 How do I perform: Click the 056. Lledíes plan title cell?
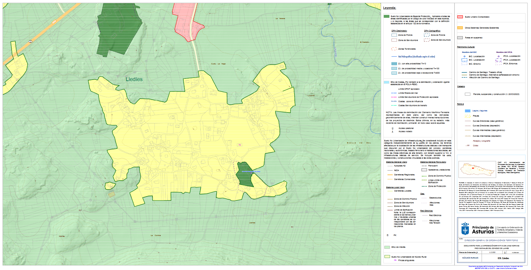503,258
